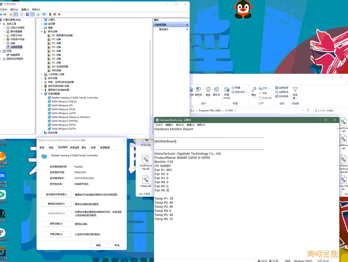Click the Back arrow in Computer Management toolbar

pyautogui.click(x=1, y=14)
